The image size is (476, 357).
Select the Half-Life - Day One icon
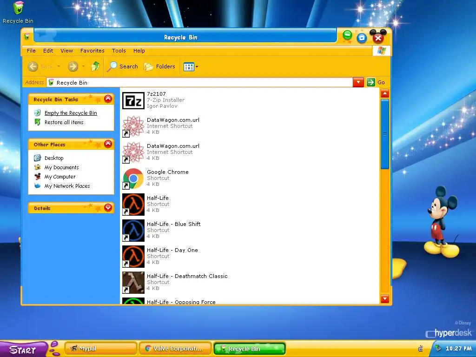point(133,257)
